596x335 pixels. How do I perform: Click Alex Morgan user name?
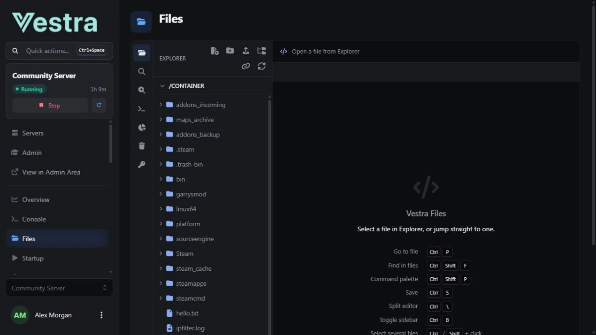(53, 315)
